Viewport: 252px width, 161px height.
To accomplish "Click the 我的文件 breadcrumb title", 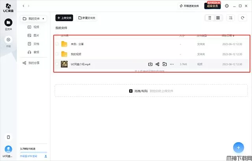I will [61, 28].
